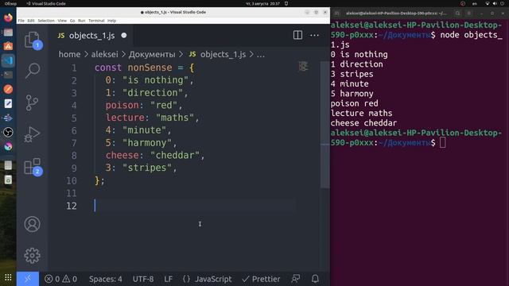Click the aleksei breadcrumb
Image resolution: width=509 pixels, height=286 pixels.
pyautogui.click(x=104, y=54)
